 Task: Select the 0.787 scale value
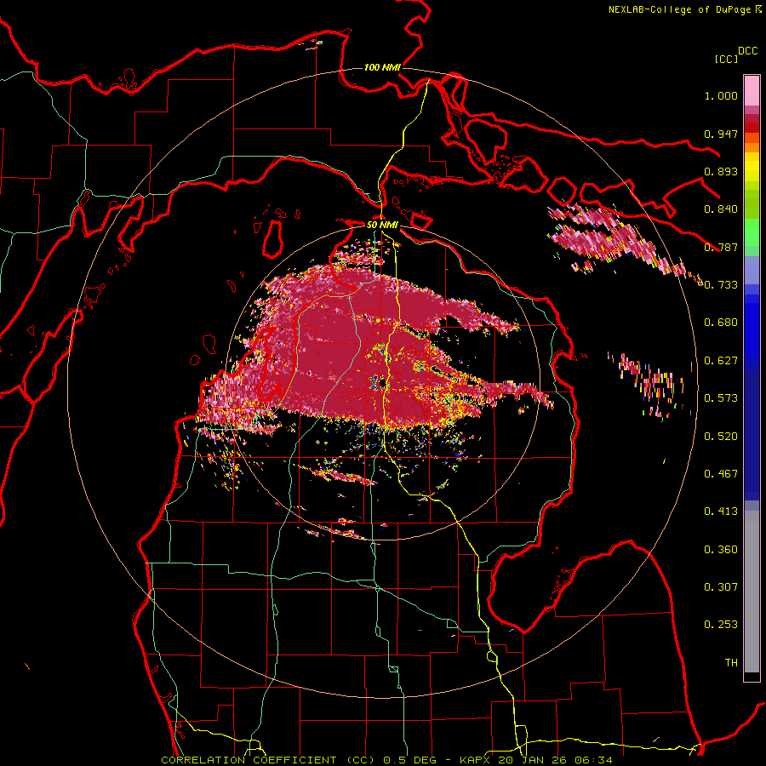coord(721,247)
